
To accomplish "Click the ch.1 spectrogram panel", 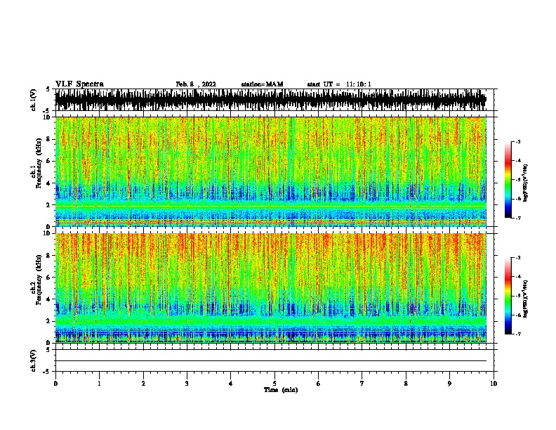I will [270, 171].
